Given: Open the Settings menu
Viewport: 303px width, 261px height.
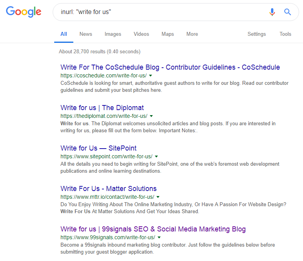Looking at the screenshot, I should click(257, 34).
